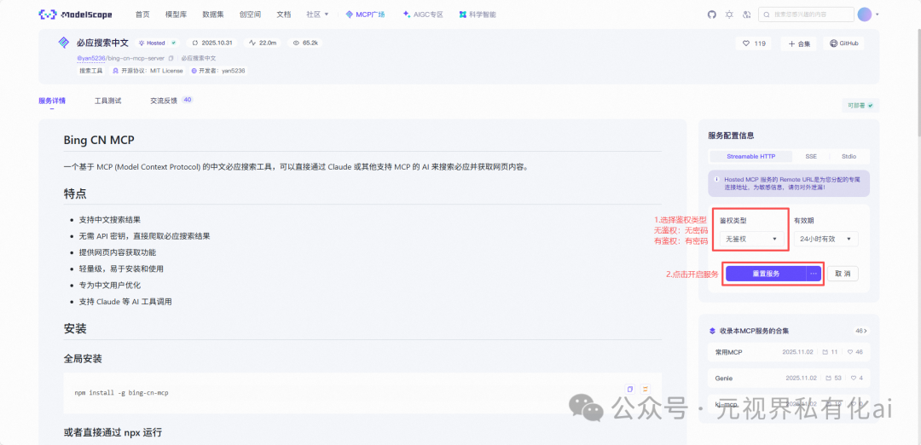Click the 服务配置信息 heading

[x=732, y=135]
